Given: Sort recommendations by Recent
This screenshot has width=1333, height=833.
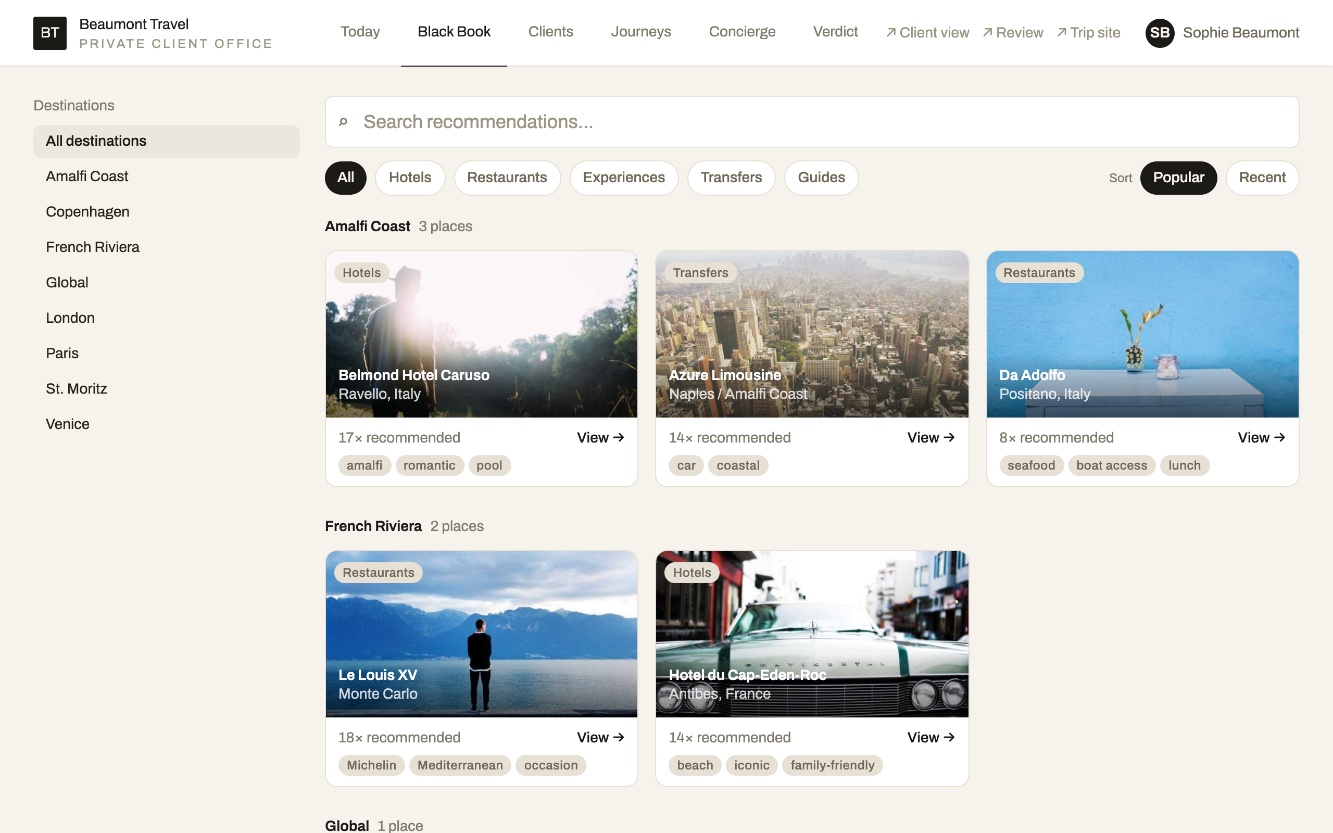Looking at the screenshot, I should 1262,178.
